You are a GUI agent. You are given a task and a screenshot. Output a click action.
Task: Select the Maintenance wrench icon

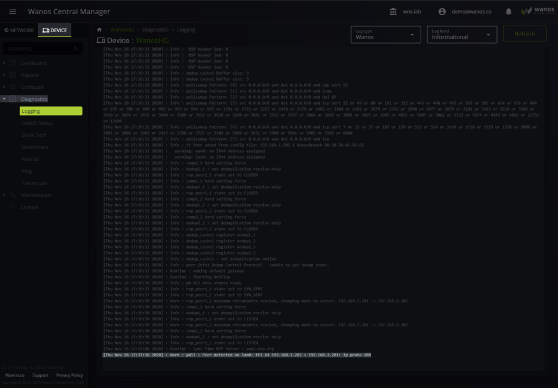(x=12, y=195)
